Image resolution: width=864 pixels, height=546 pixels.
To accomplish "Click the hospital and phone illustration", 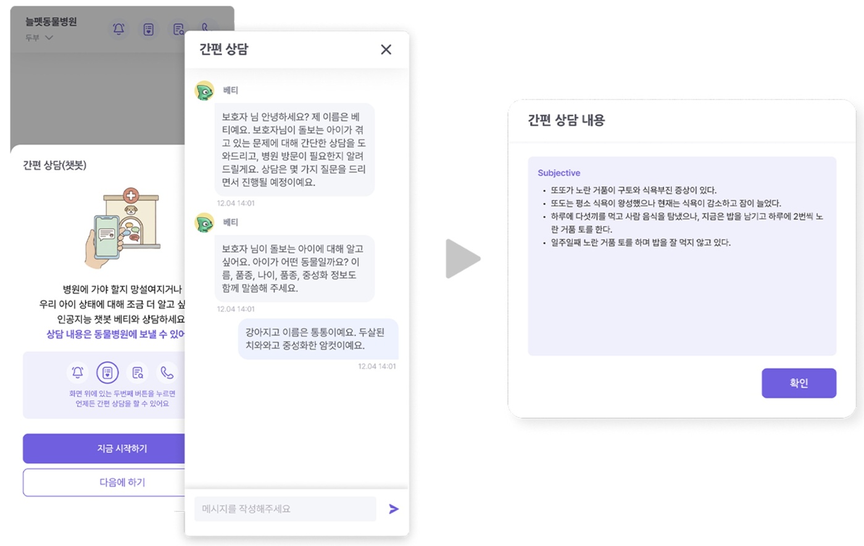I will tap(123, 229).
